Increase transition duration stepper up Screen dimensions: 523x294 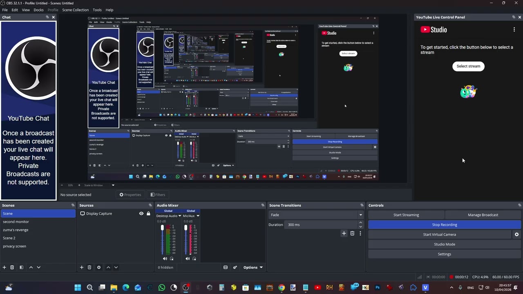pyautogui.click(x=360, y=223)
